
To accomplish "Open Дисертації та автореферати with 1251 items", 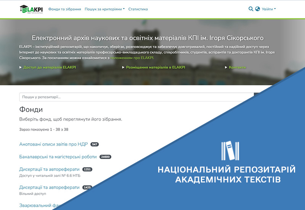I will (50, 169).
